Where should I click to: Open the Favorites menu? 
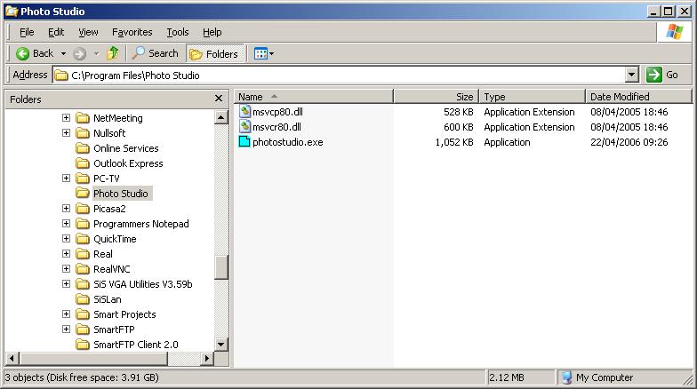pos(132,32)
